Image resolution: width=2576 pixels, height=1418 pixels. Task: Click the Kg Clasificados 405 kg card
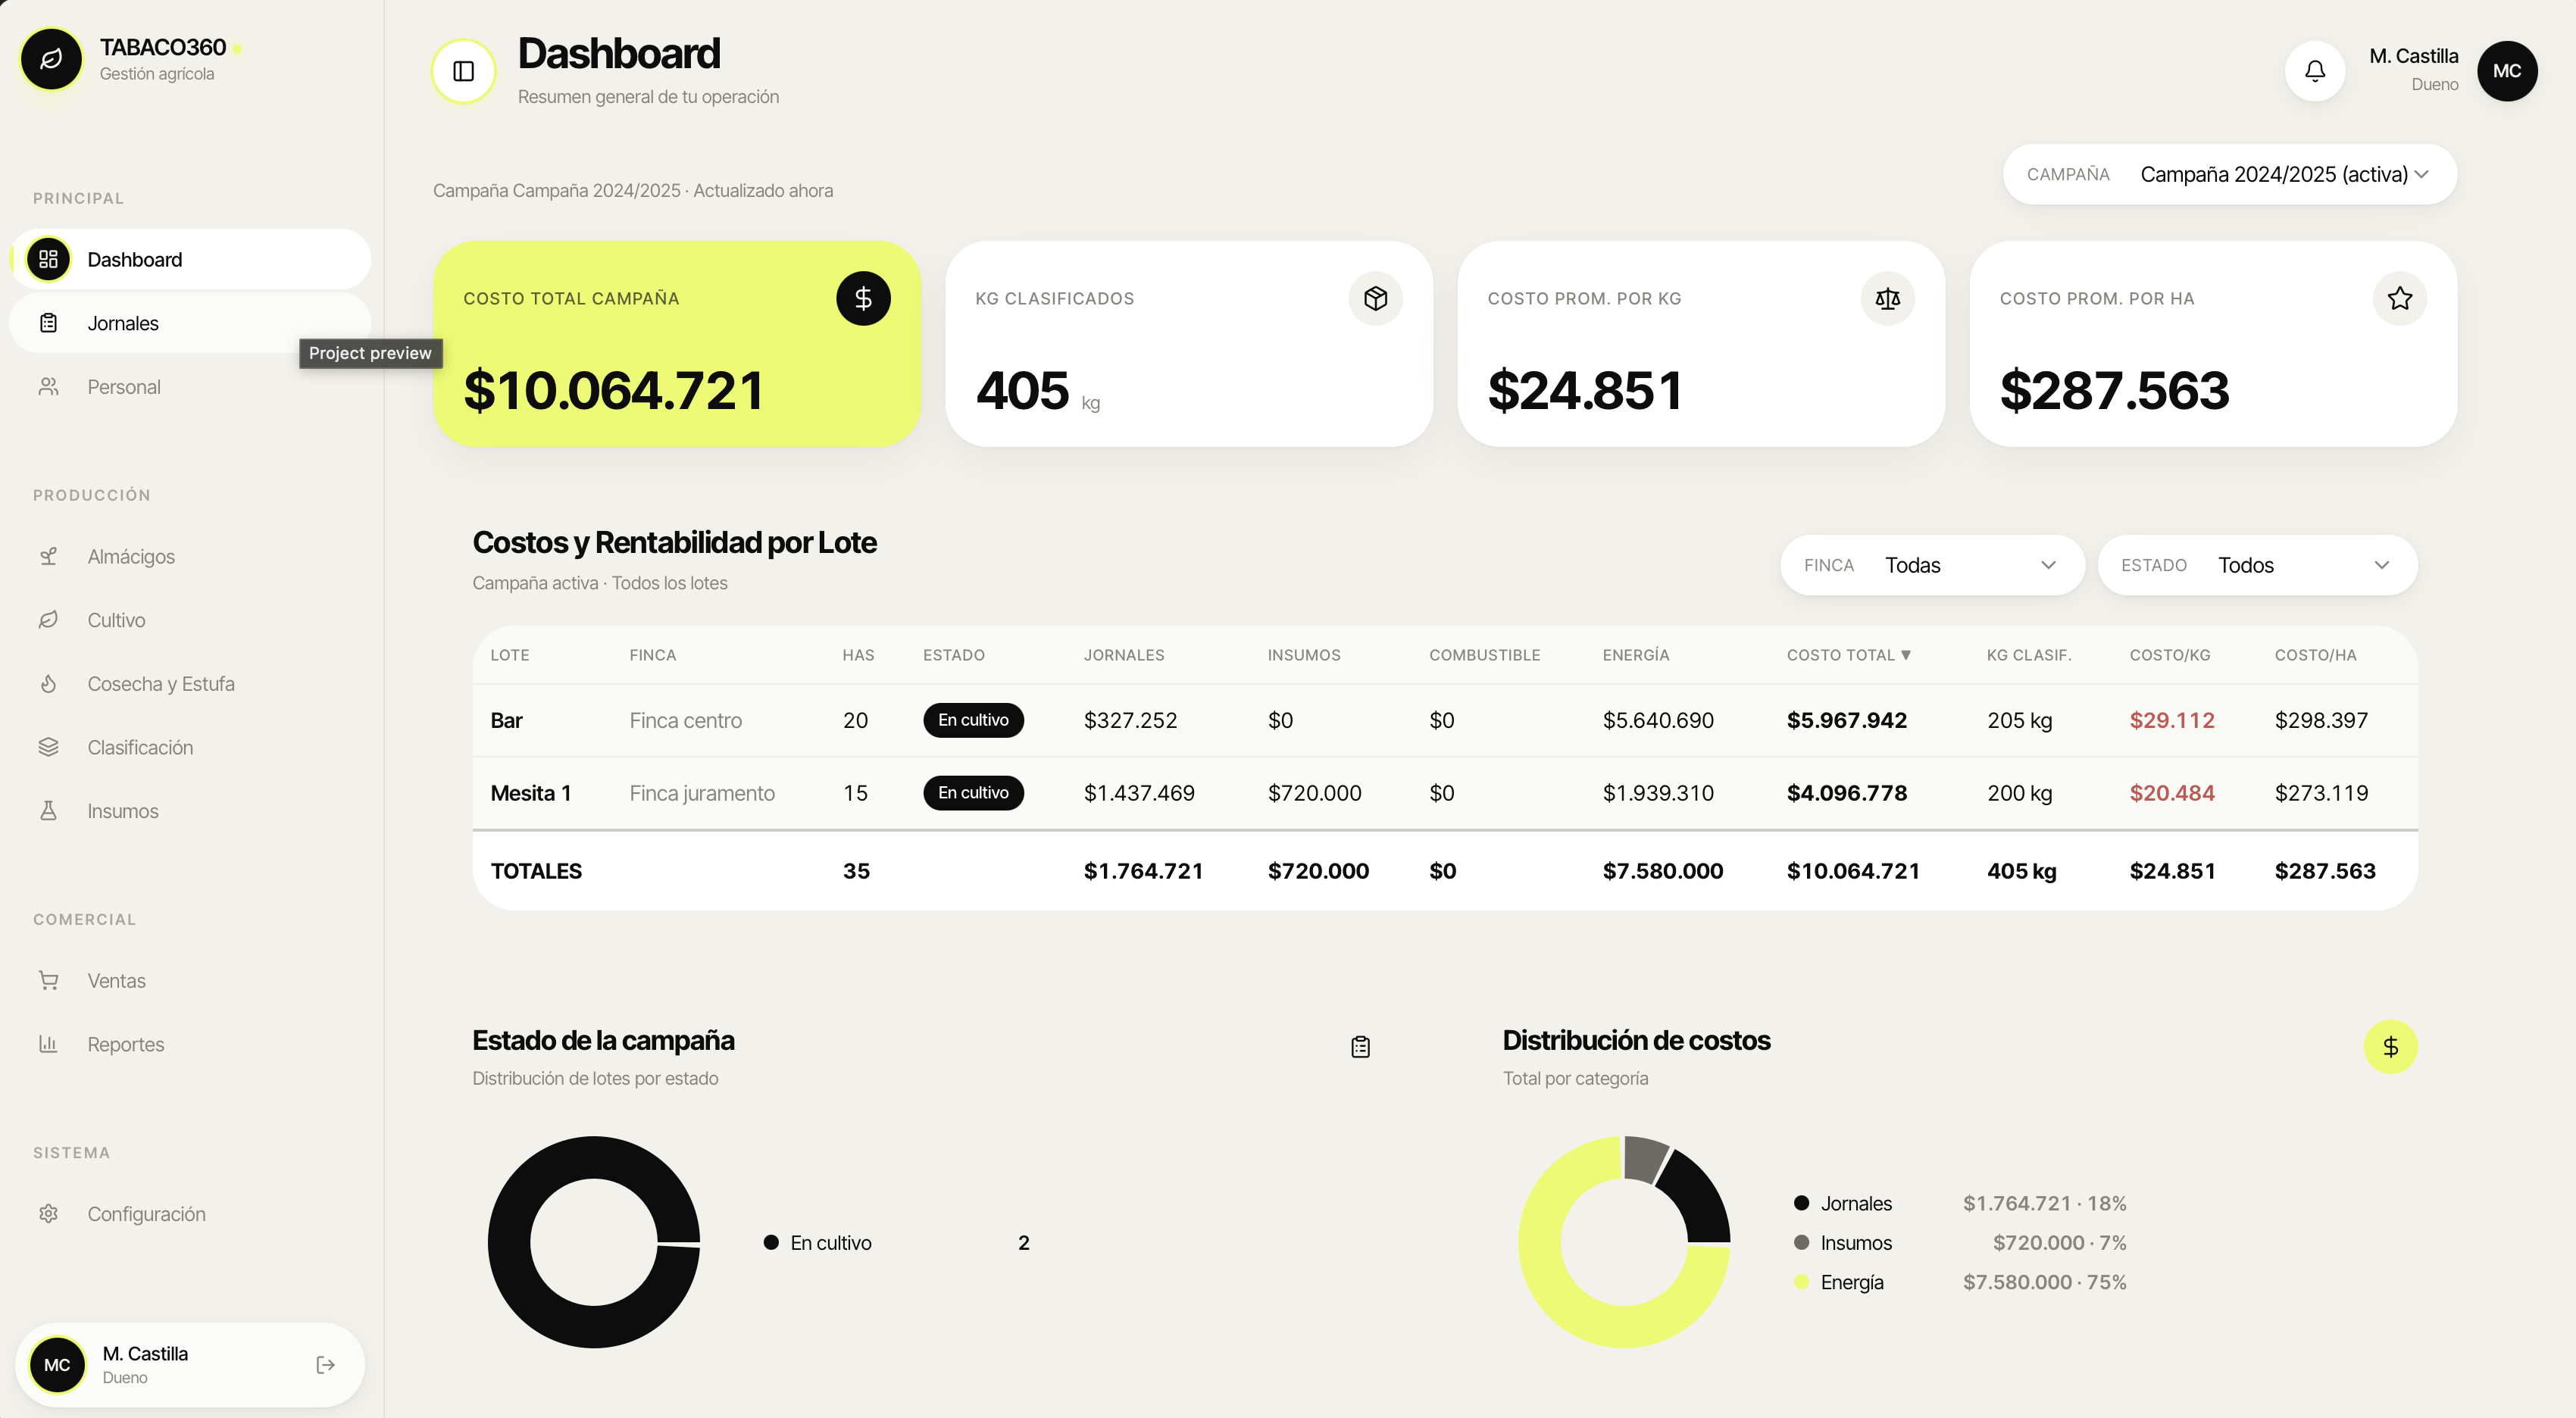coord(1188,343)
